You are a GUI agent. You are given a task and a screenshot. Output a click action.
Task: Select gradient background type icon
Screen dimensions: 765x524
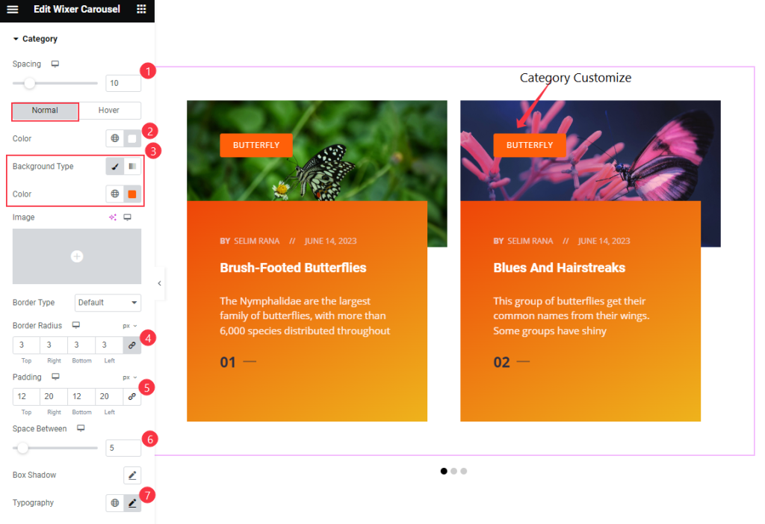132,166
